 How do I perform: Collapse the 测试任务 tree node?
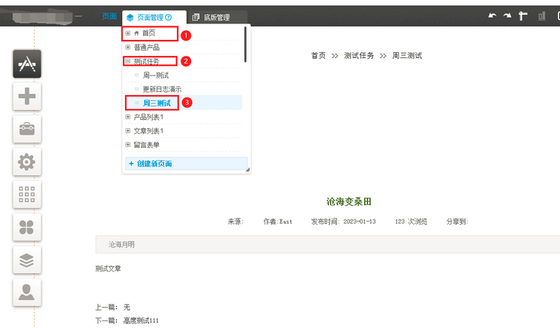pyautogui.click(x=128, y=61)
